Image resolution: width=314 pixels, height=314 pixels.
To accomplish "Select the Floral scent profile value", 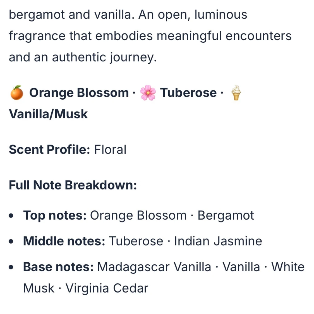I will (x=110, y=150).
